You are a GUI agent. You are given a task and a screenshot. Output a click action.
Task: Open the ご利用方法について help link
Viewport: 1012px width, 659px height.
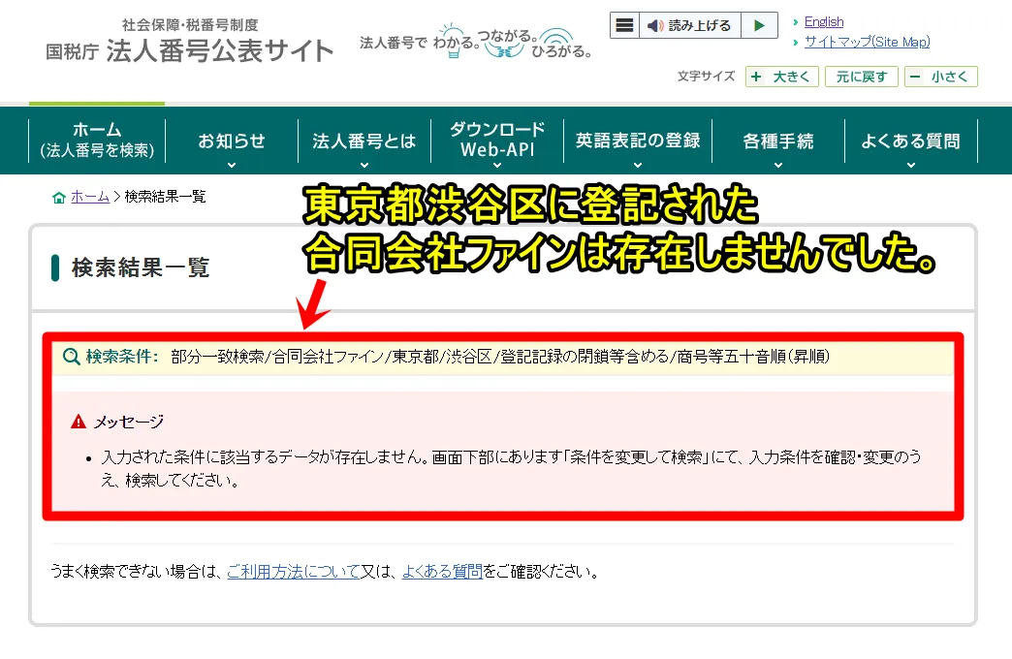[294, 572]
